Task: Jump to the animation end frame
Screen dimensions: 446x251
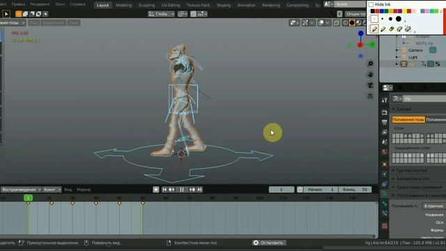Action: pos(199,190)
